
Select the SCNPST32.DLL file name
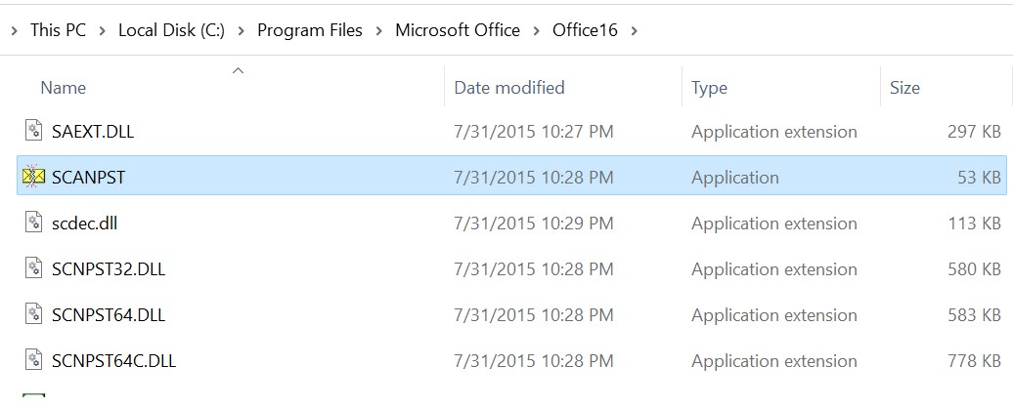click(x=109, y=269)
